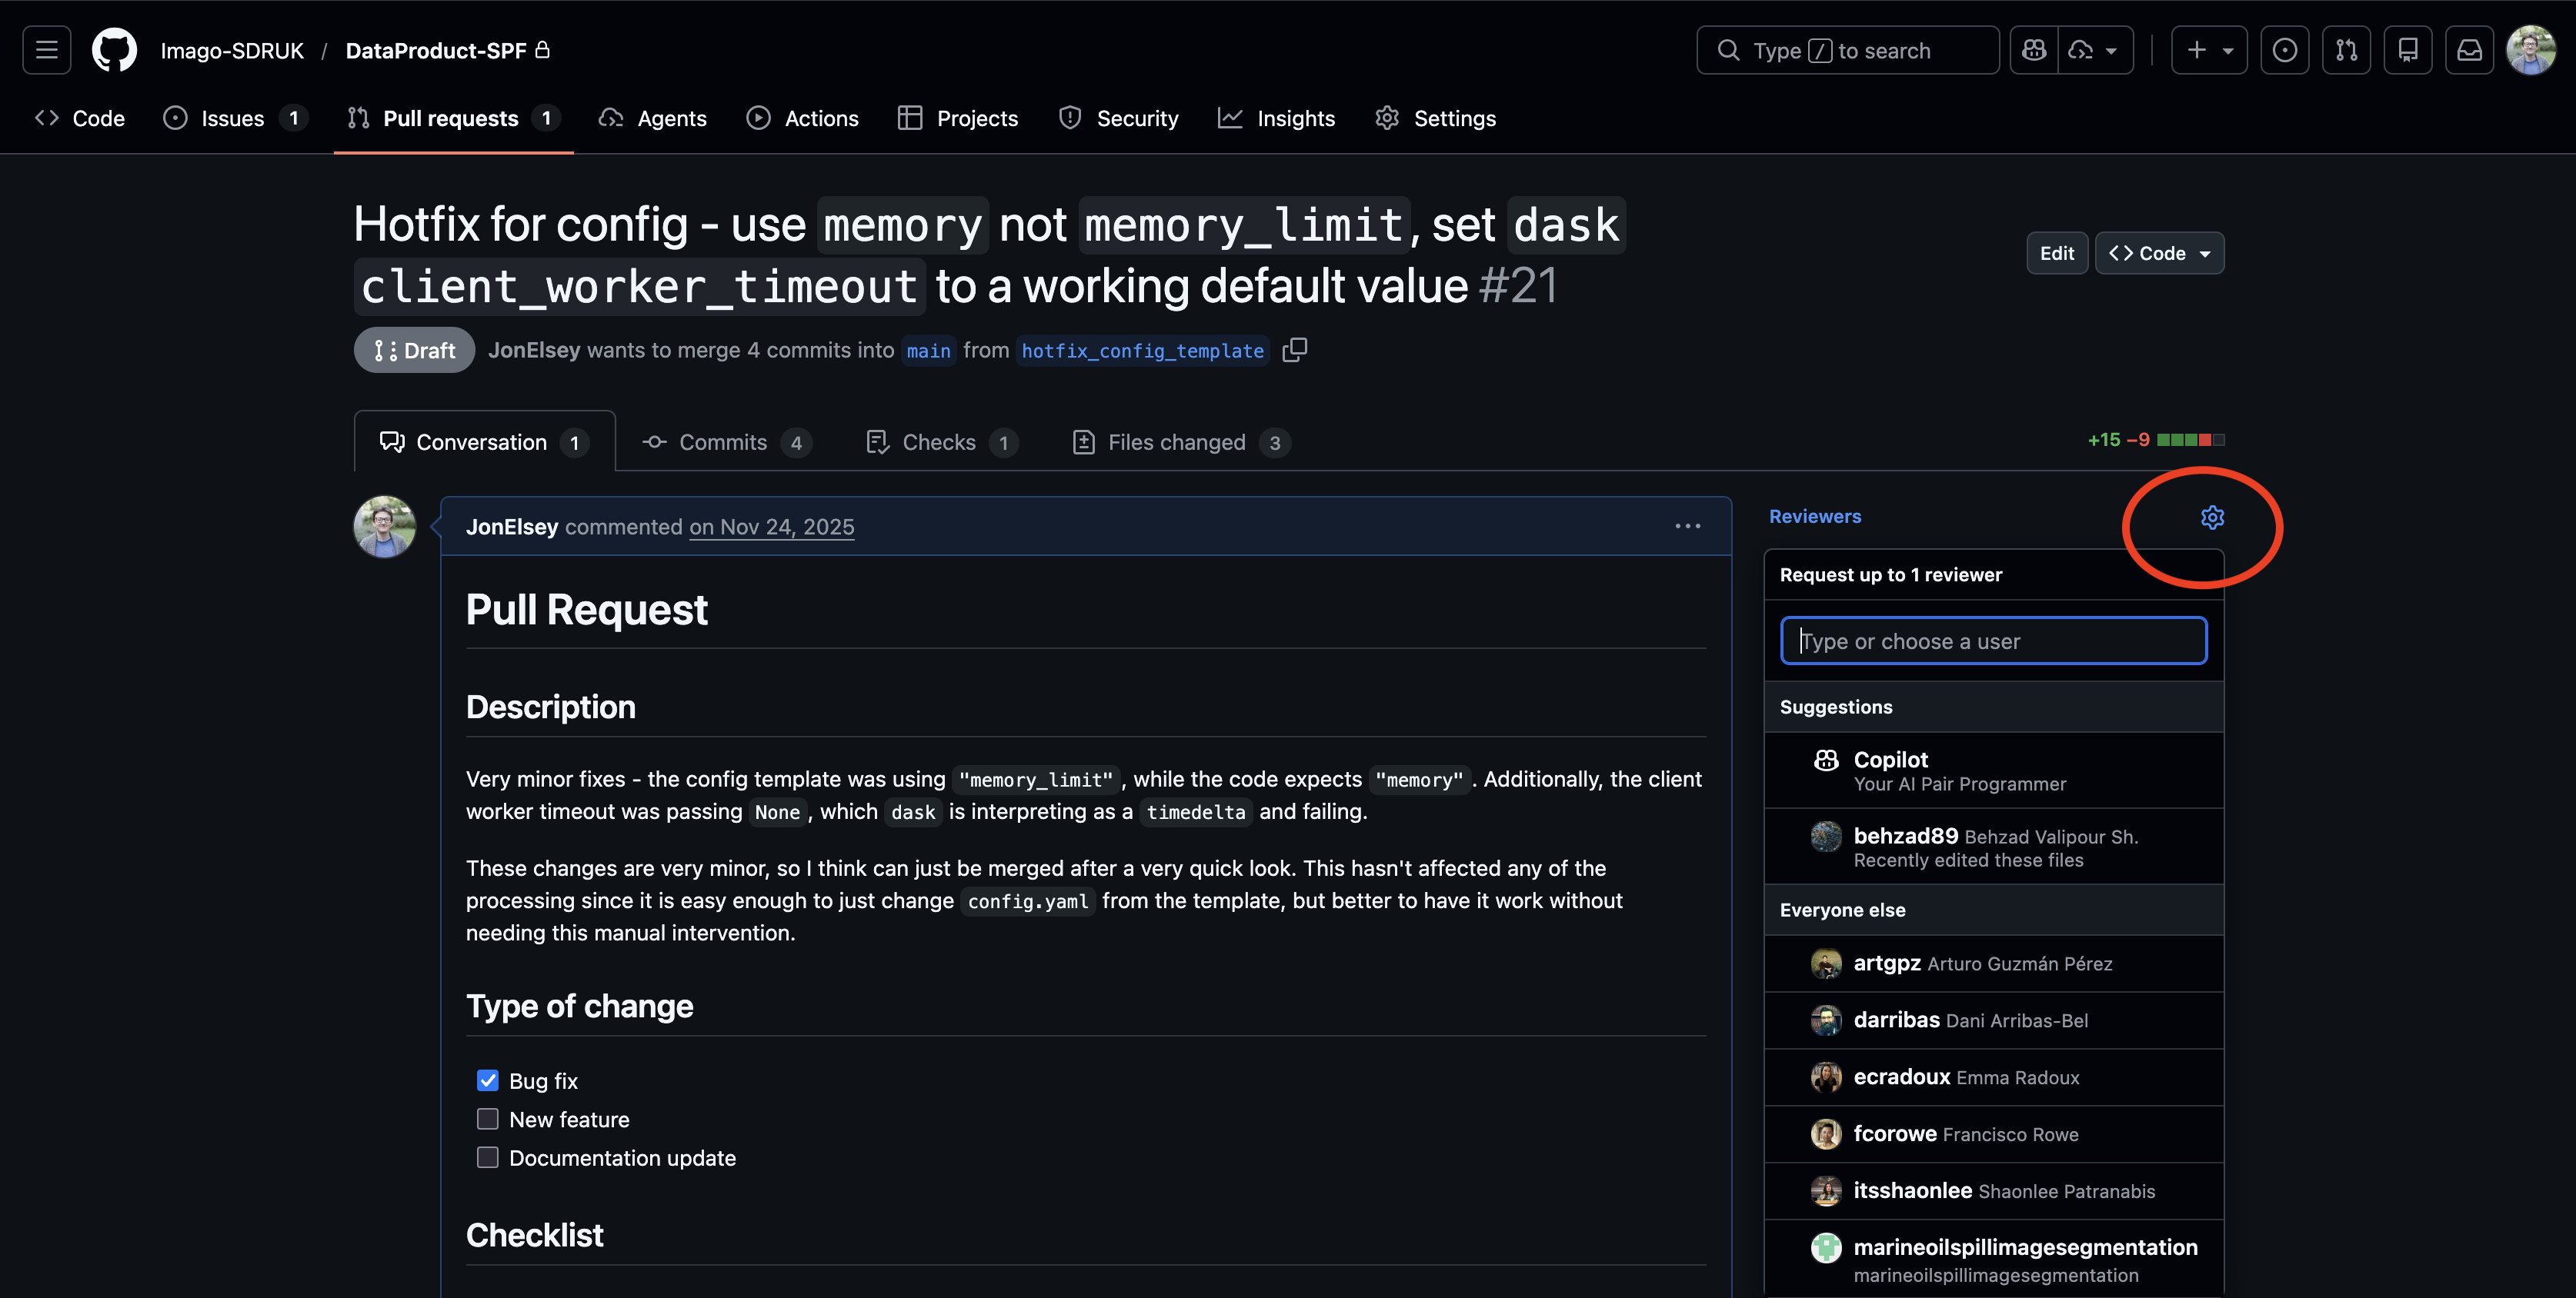Check the Documentation update checkbox

click(x=488, y=1157)
